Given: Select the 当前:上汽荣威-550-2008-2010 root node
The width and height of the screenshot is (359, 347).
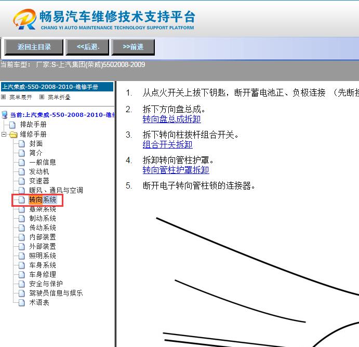Looking at the screenshot, I should click(62, 115).
